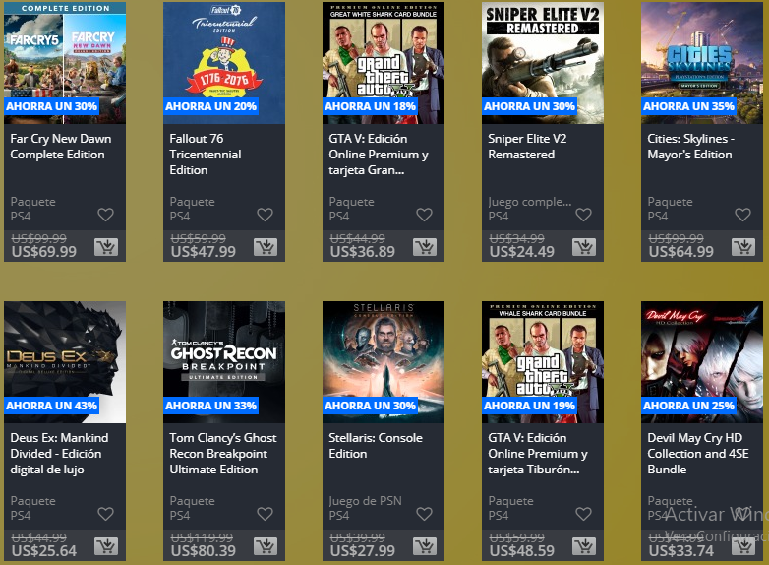
Task: Open Devil May Cry HD Collection title
Action: [x=698, y=454]
